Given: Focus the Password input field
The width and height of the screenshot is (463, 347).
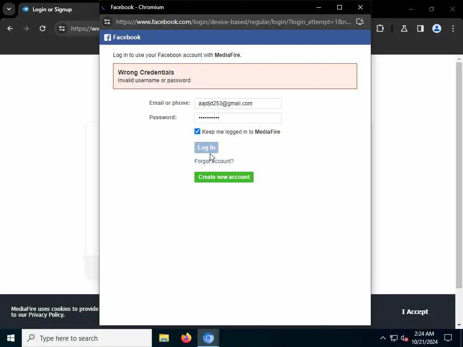Looking at the screenshot, I should (238, 118).
